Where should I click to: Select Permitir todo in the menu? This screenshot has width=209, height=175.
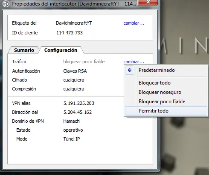pos(166,111)
